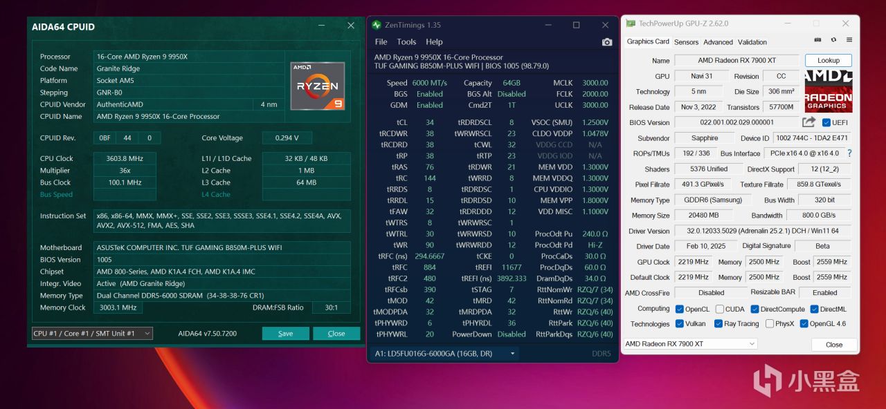Click the CPU Clock value 3603.8 MHz
Viewport: 886px width, 409px height.
point(125,159)
